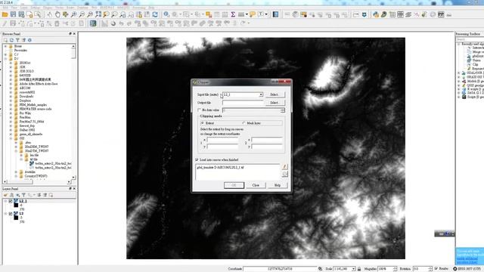Toggle Load into canvas when finished checkbox

coord(197,159)
